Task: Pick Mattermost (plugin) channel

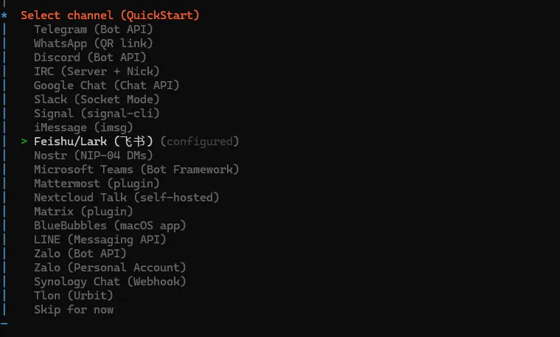Action: (x=97, y=184)
